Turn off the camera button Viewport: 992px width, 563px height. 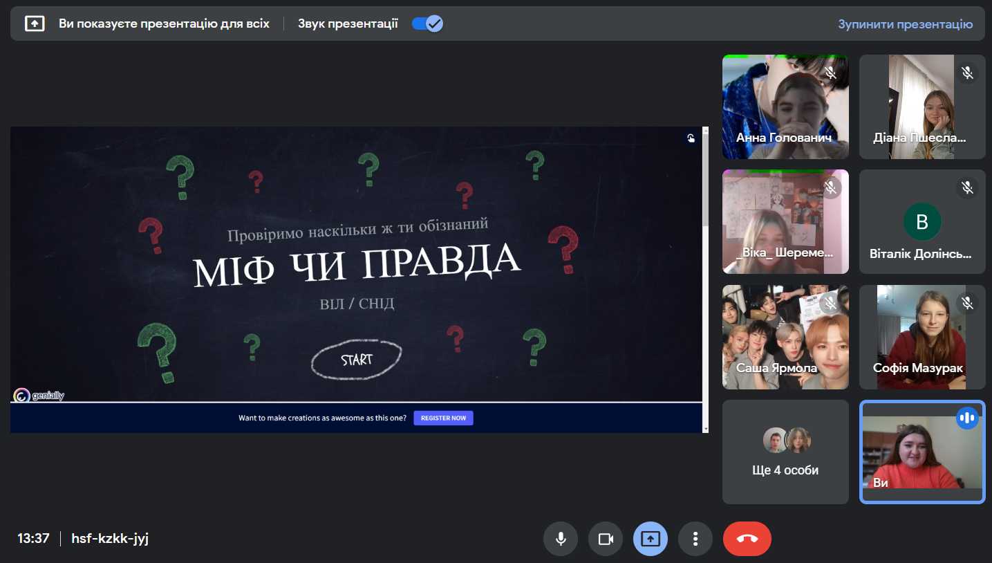click(606, 539)
